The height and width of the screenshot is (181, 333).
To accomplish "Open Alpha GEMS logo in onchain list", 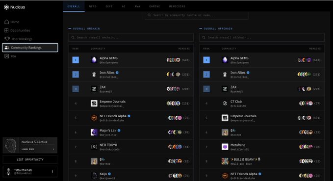I will coord(94,60).
